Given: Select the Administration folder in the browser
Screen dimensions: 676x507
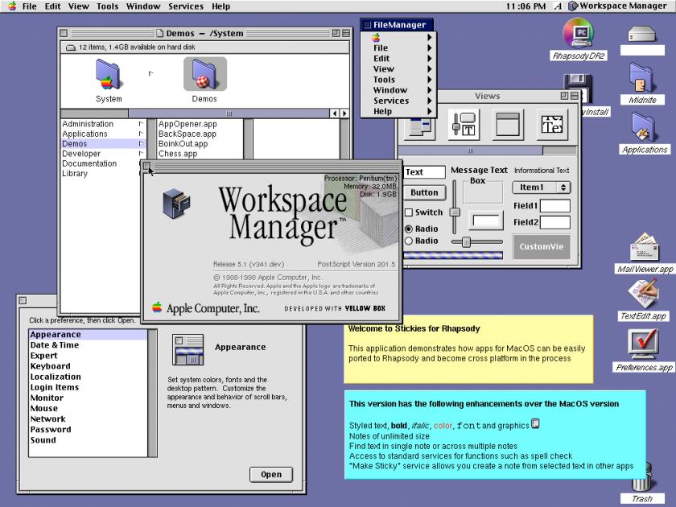Looking at the screenshot, I should pyautogui.click(x=103, y=124).
